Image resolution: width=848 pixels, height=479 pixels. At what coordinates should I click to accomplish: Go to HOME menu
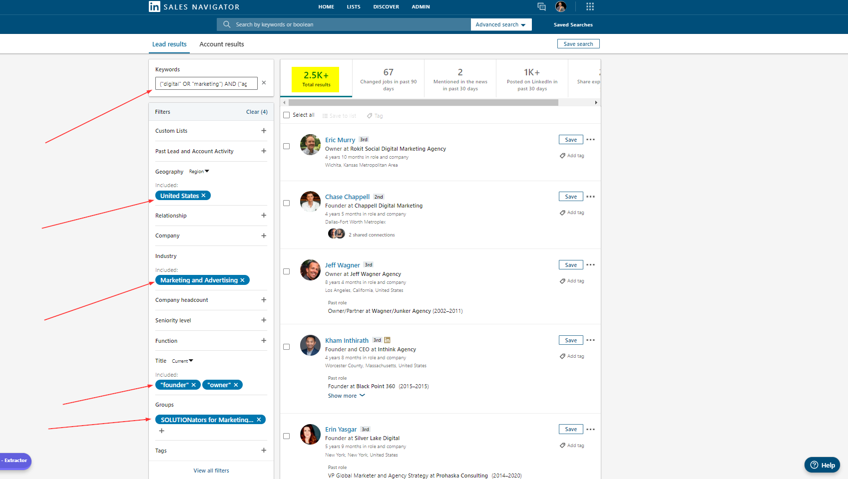click(326, 7)
